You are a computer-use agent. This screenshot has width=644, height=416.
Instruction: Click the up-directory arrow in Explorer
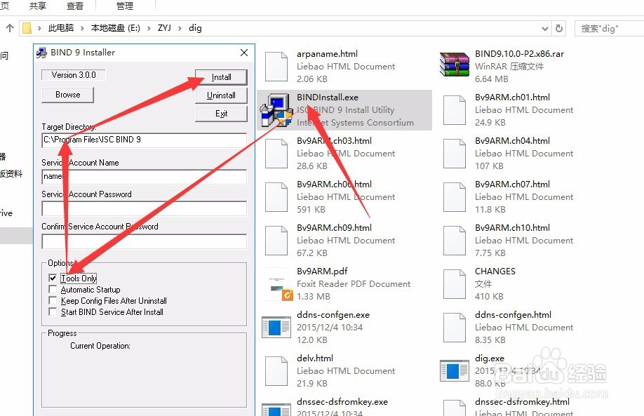coord(9,28)
